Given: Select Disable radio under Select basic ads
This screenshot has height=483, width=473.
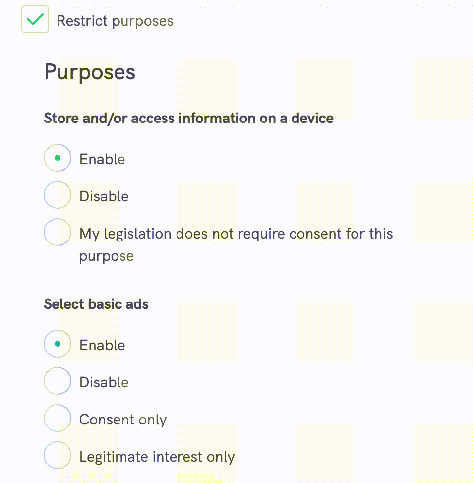Looking at the screenshot, I should click(58, 381).
